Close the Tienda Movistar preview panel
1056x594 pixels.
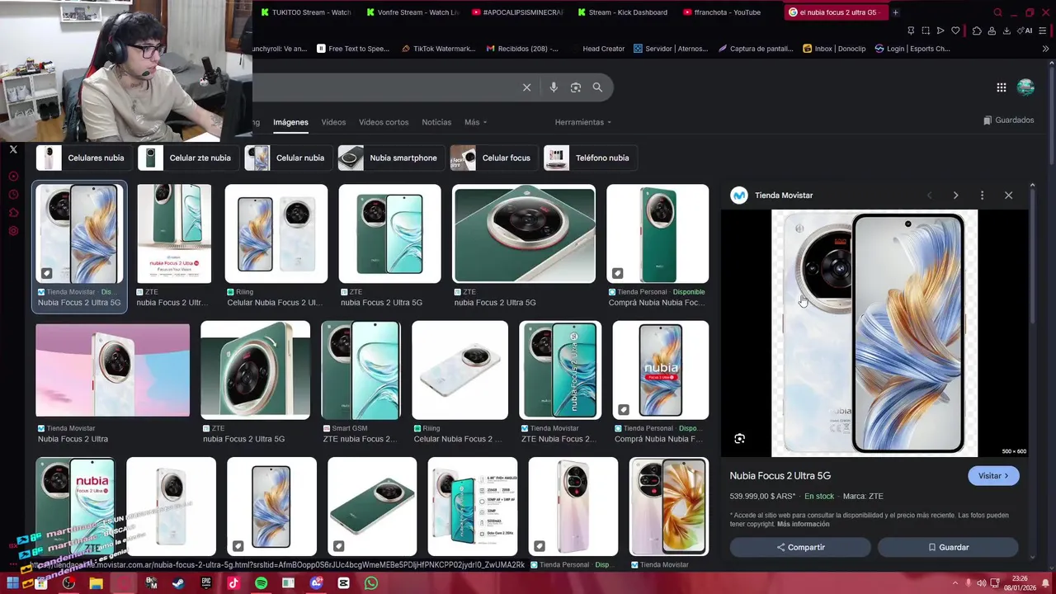[x=1008, y=196]
